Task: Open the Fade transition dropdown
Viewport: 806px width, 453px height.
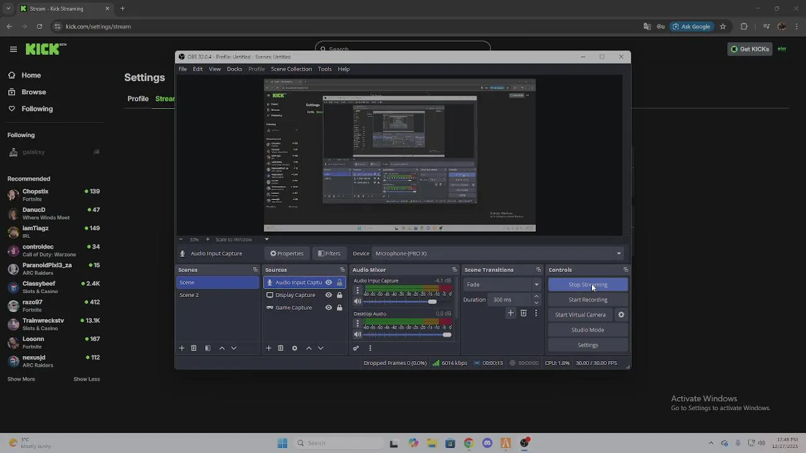Action: pyautogui.click(x=502, y=284)
